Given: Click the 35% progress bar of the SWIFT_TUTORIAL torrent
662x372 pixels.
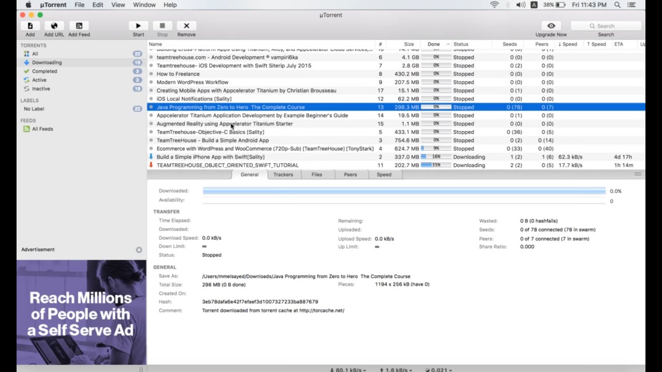Looking at the screenshot, I should [436, 165].
